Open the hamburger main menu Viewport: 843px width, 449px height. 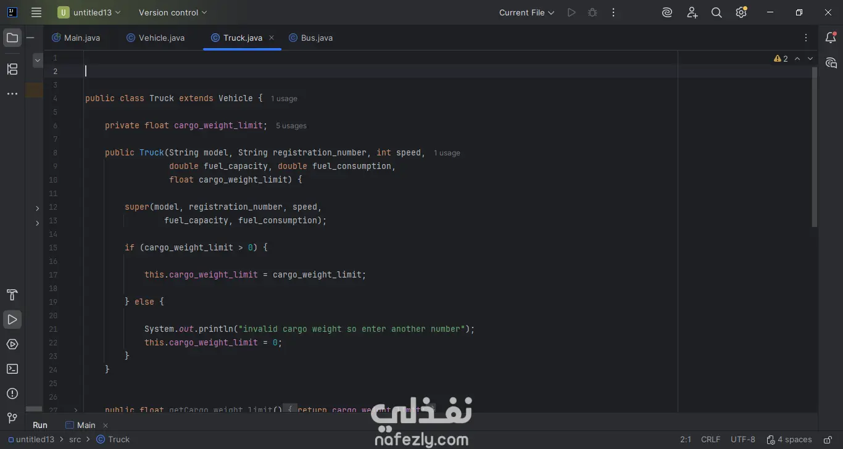[x=36, y=12]
